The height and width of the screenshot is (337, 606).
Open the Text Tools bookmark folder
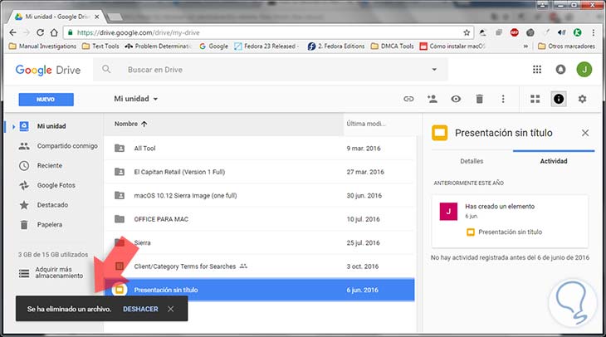pos(100,46)
